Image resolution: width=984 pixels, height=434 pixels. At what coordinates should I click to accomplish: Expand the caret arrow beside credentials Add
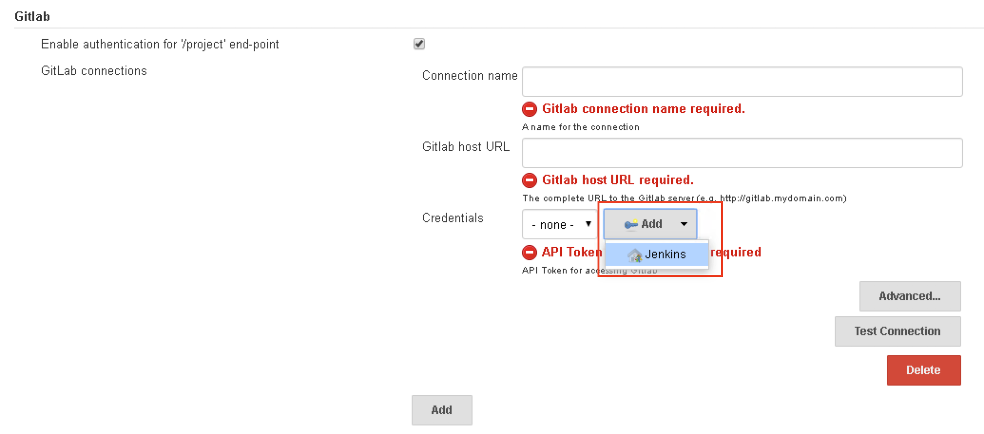[684, 224]
